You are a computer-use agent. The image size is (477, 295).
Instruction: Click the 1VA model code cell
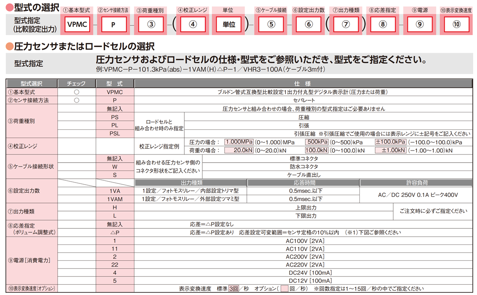click(x=115, y=191)
